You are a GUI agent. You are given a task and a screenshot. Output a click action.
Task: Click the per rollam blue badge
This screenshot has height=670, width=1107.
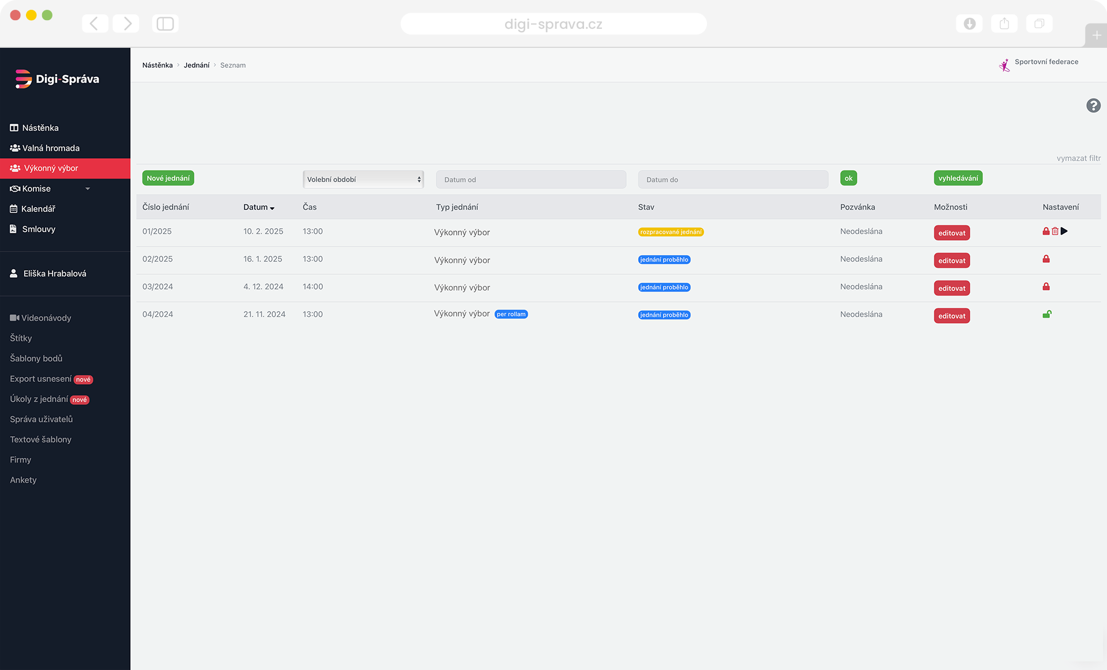coord(511,314)
